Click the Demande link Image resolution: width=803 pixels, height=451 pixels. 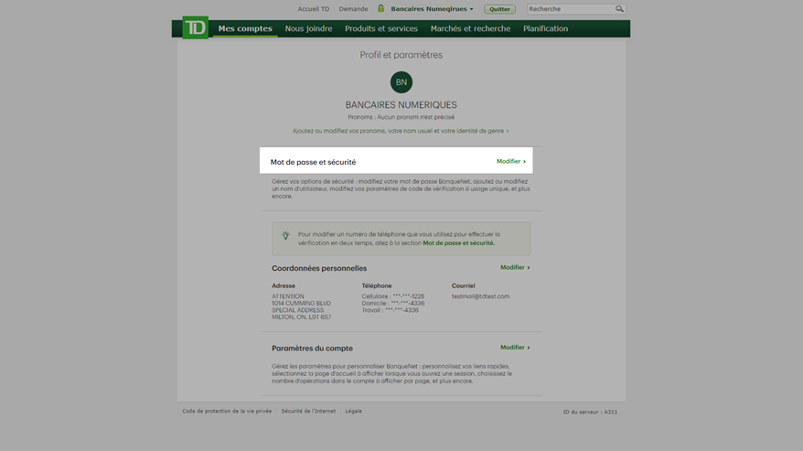pyautogui.click(x=353, y=9)
